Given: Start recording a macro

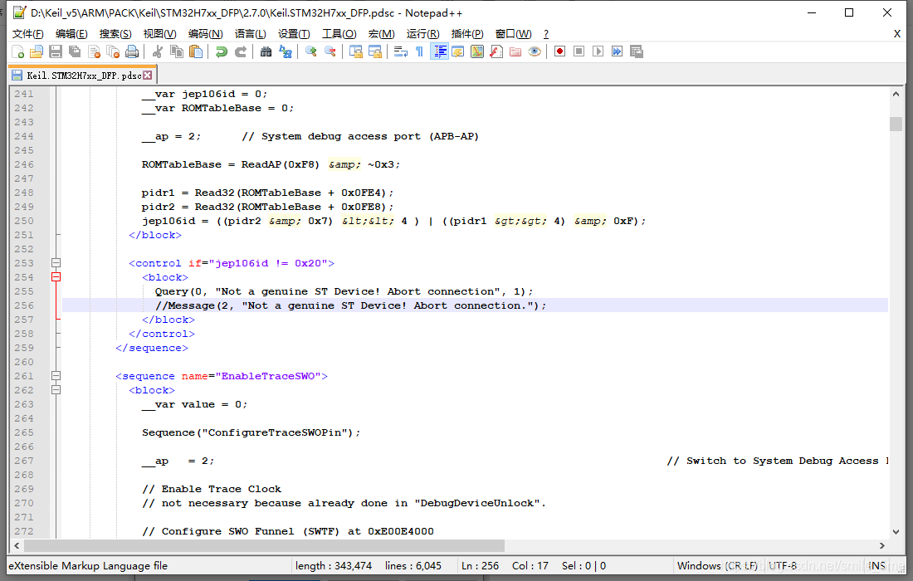Looking at the screenshot, I should point(560,51).
